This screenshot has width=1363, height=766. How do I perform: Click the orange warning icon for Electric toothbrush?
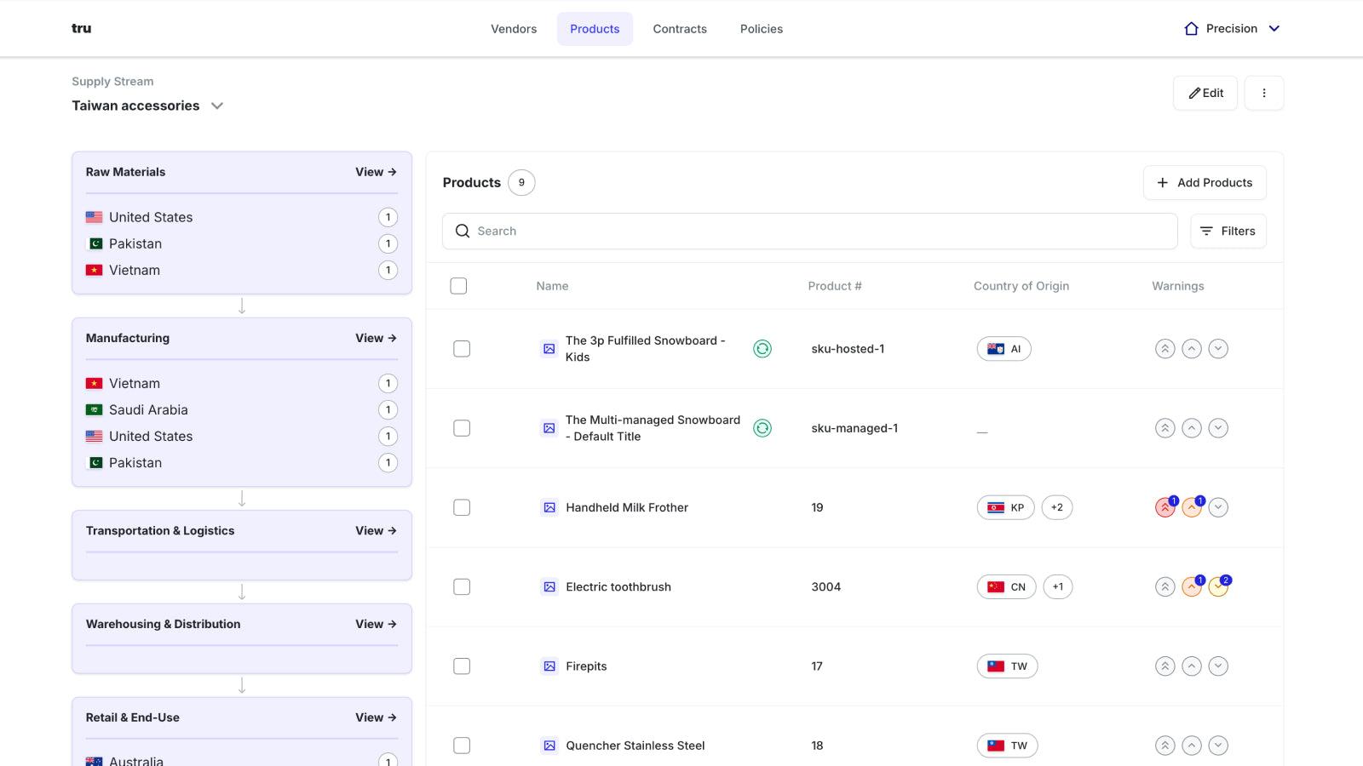pyautogui.click(x=1192, y=587)
